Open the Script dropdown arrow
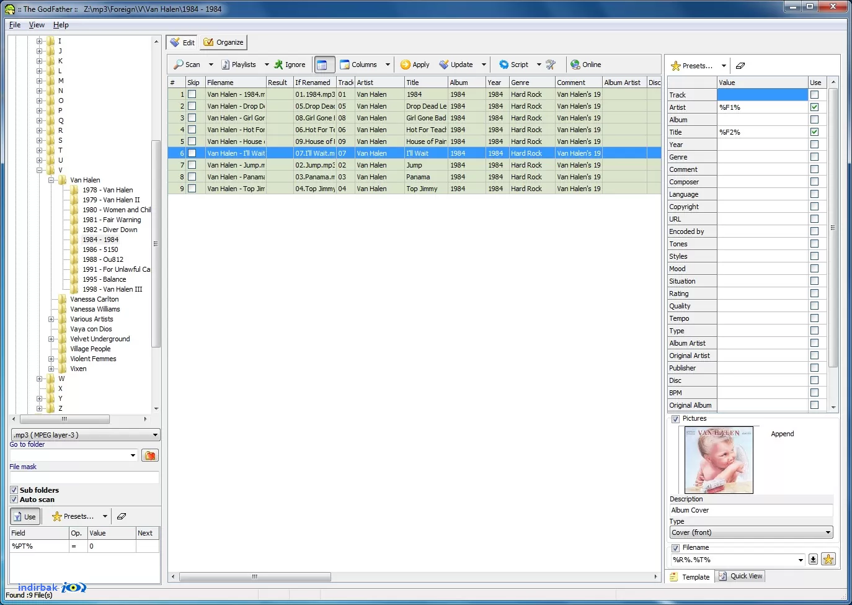Image resolution: width=852 pixels, height=605 pixels. point(539,65)
